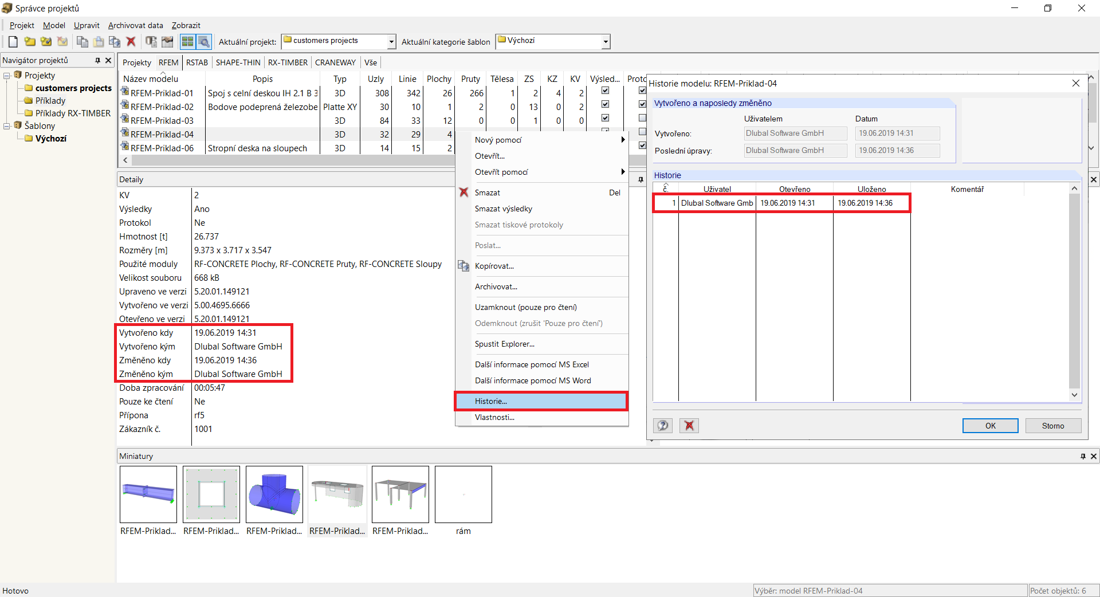Switch to the SHAPE-THIN tab
This screenshot has width=1100, height=597.
click(x=238, y=62)
